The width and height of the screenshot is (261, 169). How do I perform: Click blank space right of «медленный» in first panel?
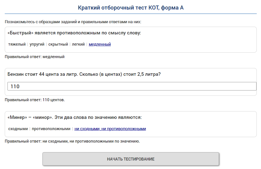pyautogui.click(x=182, y=44)
